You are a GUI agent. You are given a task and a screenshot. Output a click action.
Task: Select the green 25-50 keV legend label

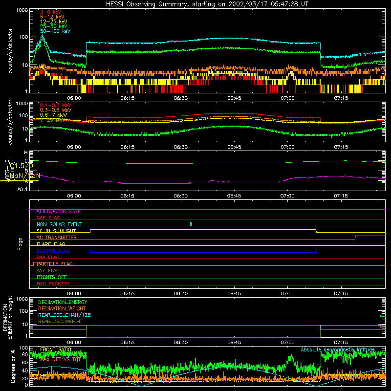54,26
